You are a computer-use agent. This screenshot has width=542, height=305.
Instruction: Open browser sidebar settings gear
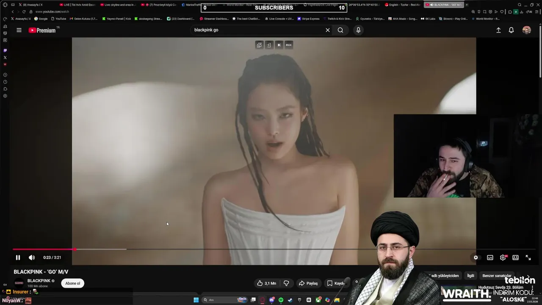[x=5, y=96]
